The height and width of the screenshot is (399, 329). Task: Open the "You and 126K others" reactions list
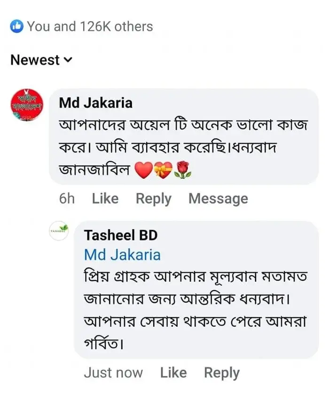[89, 27]
